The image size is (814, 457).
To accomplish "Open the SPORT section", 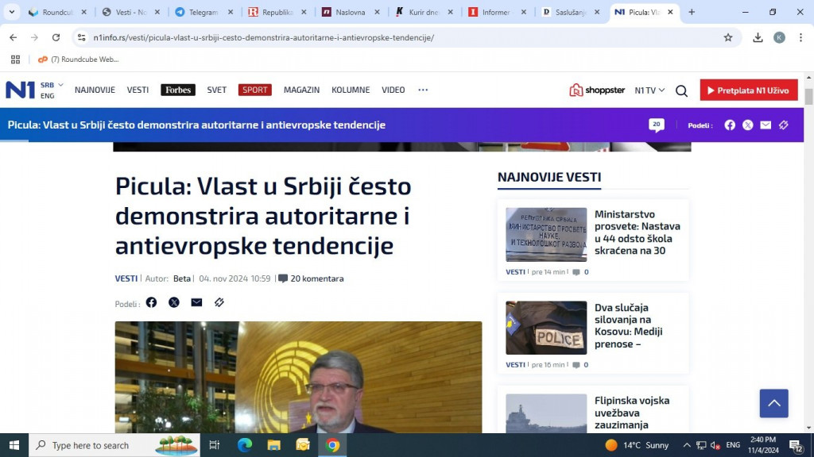I will pyautogui.click(x=254, y=90).
